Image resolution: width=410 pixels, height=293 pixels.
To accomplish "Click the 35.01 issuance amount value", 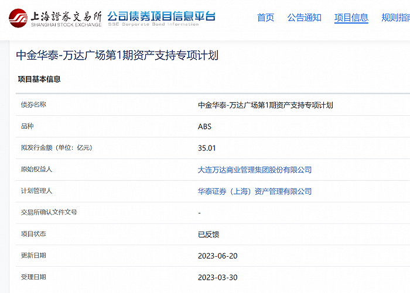I will point(207,148).
